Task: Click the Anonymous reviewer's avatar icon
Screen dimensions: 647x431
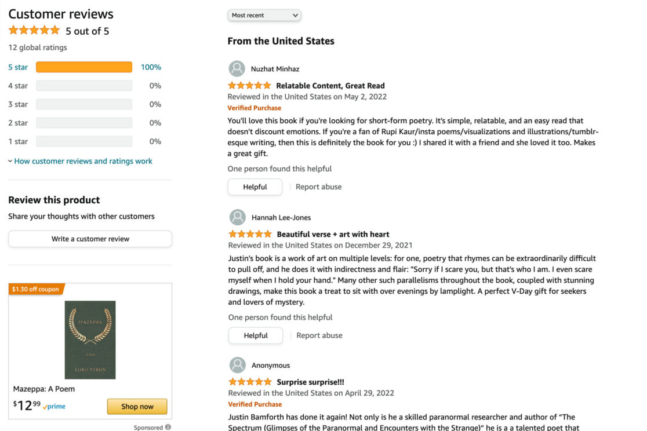Action: [x=237, y=366]
